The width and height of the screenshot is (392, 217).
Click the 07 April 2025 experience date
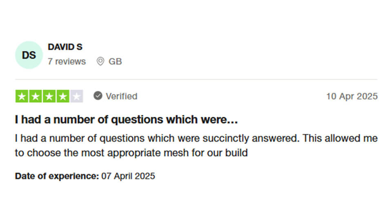coord(128,176)
